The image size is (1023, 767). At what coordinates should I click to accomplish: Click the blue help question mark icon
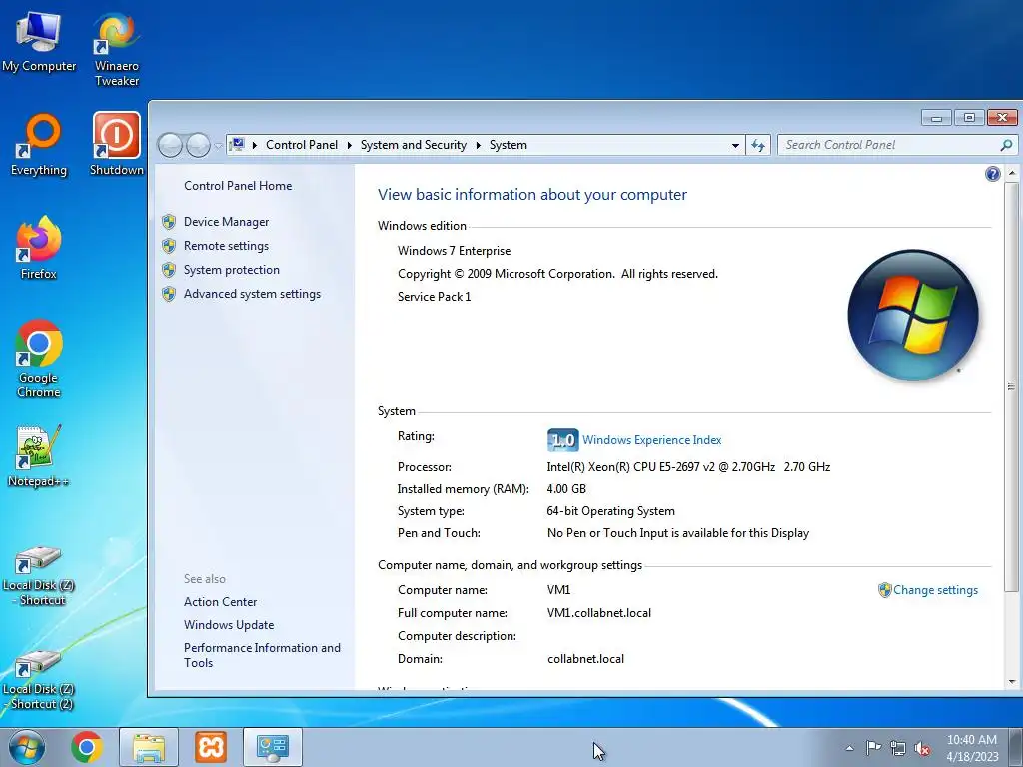[x=992, y=174]
